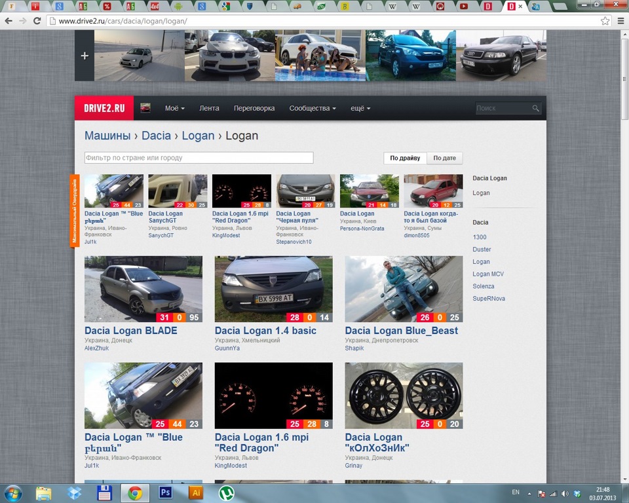Open Photoshop from the taskbar
Screen dimensions: 629x503
165,492
